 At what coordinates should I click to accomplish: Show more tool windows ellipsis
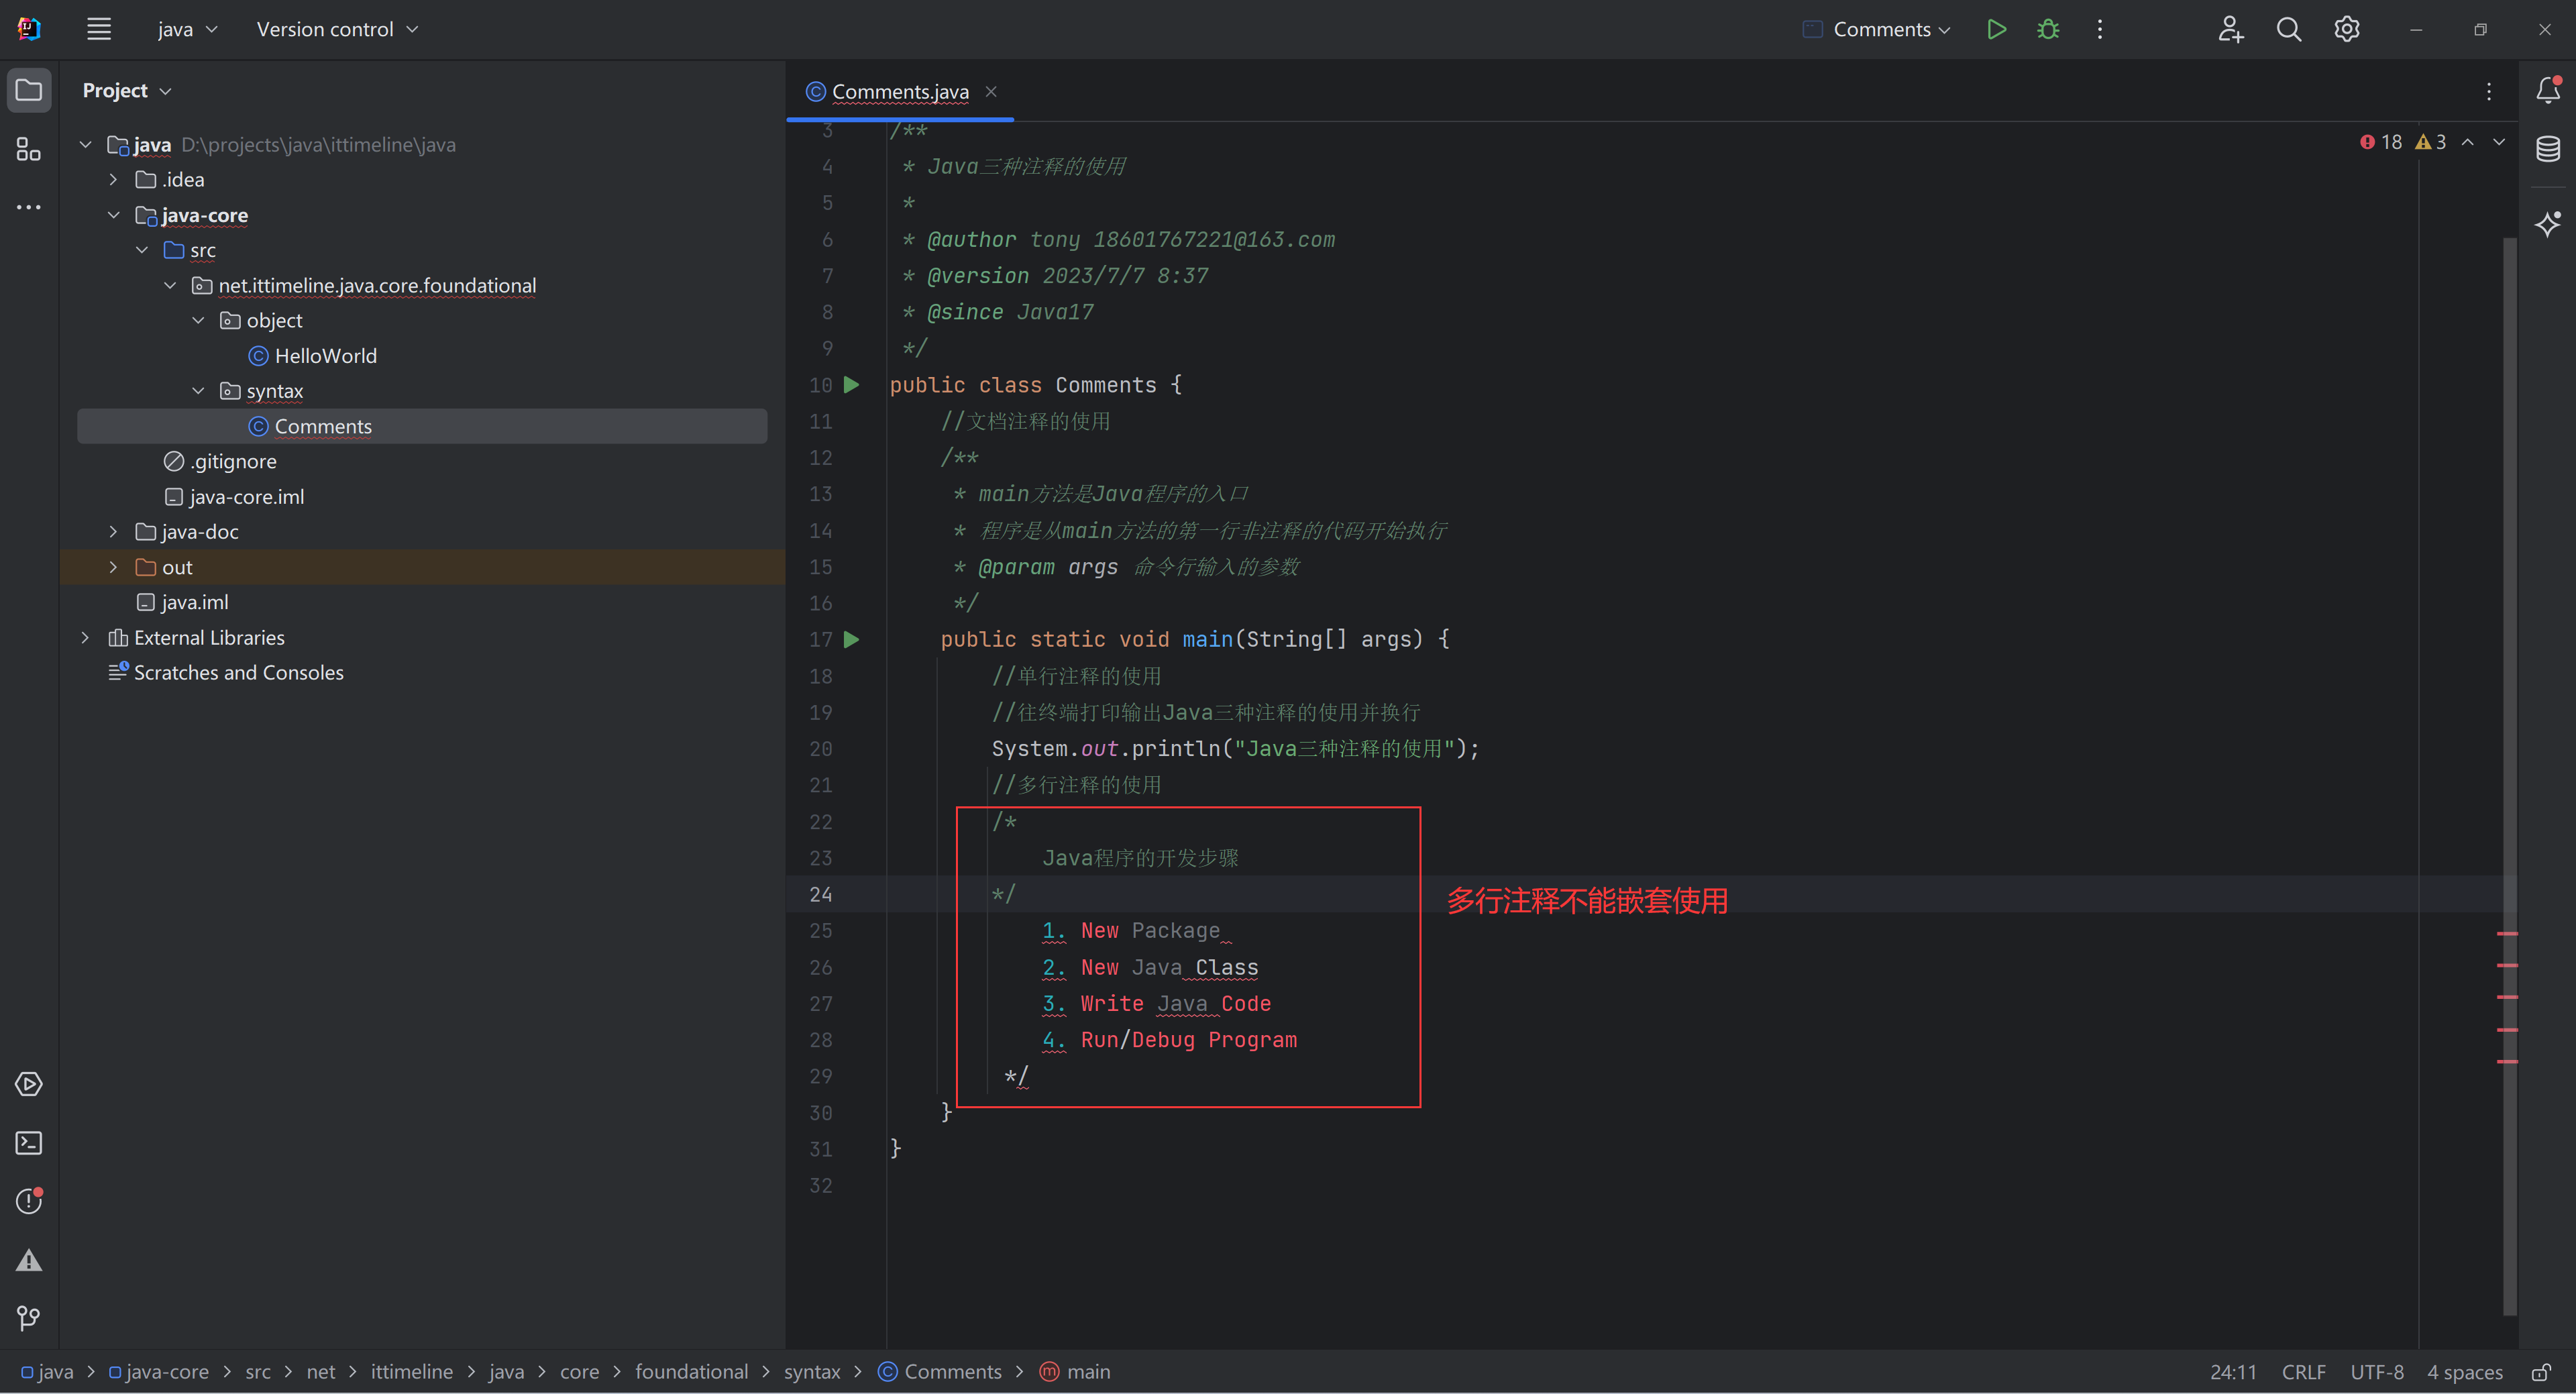click(29, 207)
